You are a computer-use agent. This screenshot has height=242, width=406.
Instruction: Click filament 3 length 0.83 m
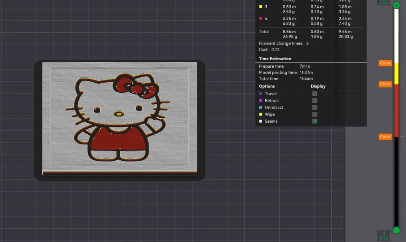[x=289, y=7]
